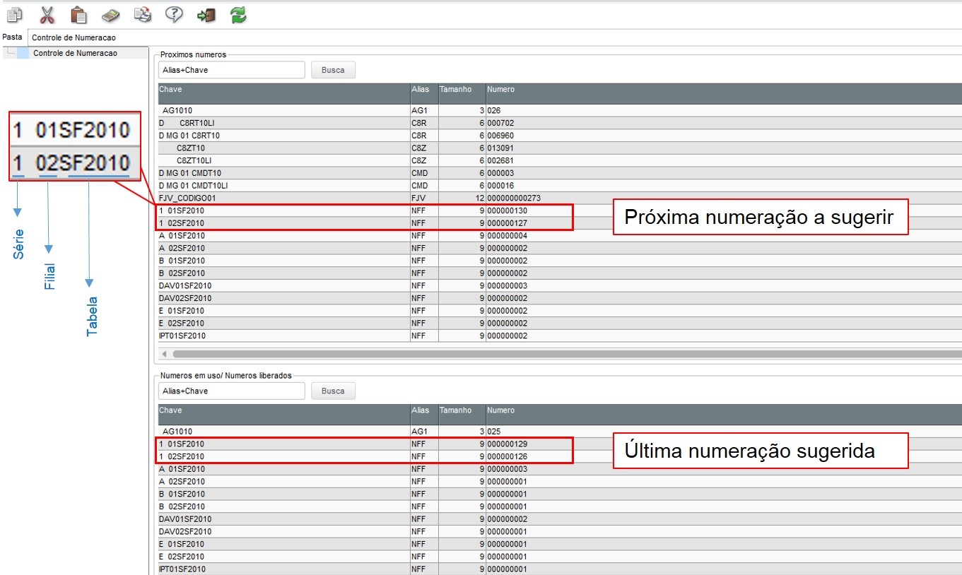
Task: Open the calculator tool icon
Action: tap(110, 14)
